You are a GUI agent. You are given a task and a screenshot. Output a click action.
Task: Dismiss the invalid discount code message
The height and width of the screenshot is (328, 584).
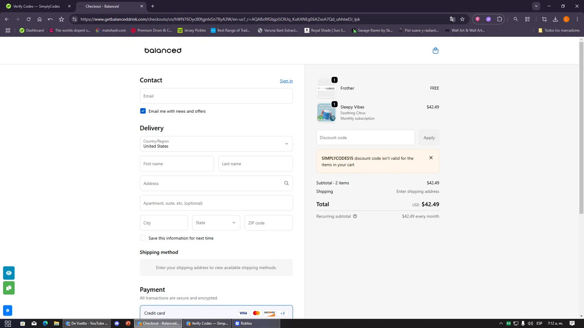pos(431,158)
